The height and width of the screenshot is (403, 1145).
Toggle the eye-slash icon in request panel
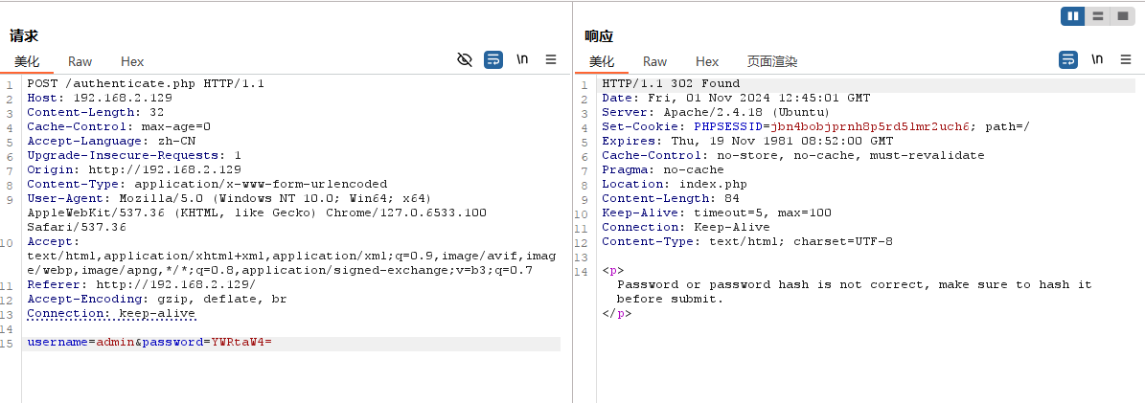(465, 59)
